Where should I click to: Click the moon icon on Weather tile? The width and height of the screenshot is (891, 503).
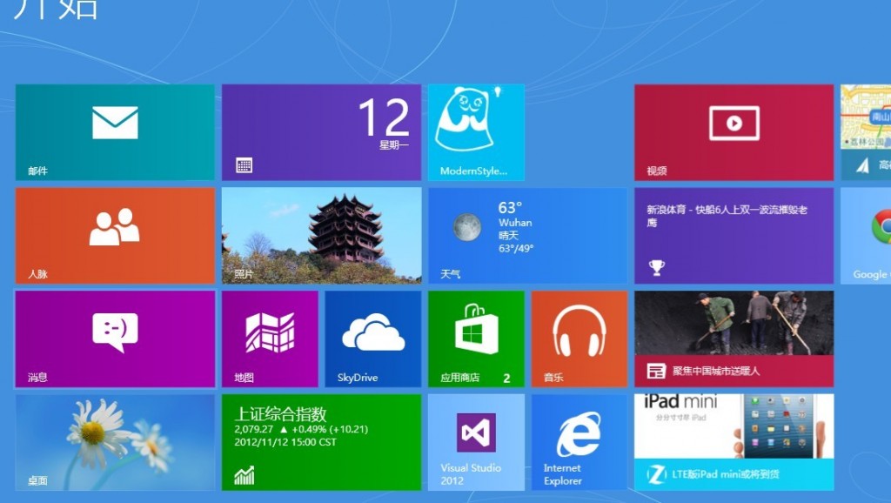[467, 227]
